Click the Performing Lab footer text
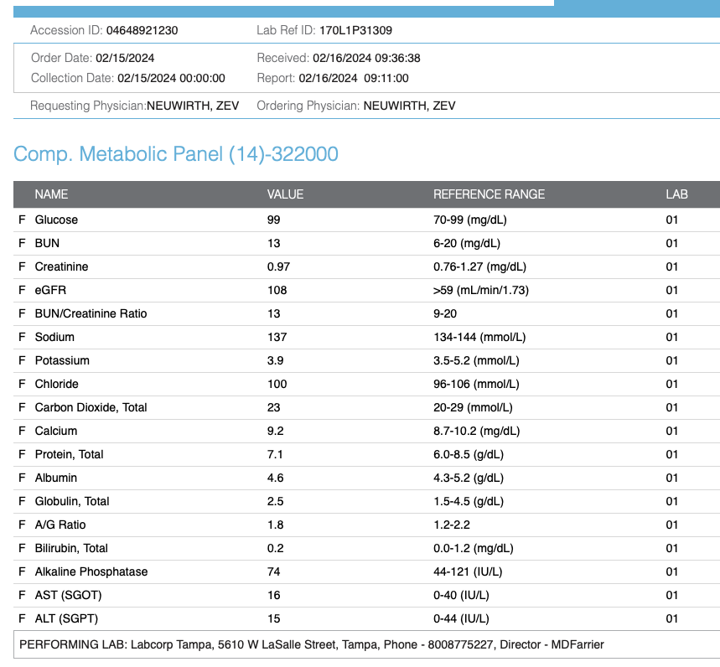This screenshot has height=667, width=720. coord(311,644)
